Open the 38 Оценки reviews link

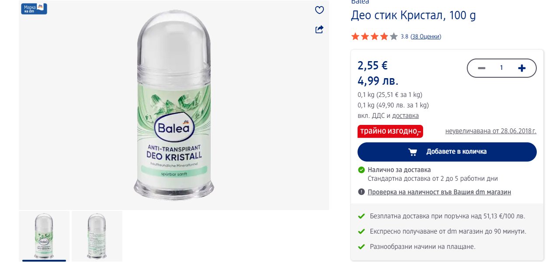point(426,37)
